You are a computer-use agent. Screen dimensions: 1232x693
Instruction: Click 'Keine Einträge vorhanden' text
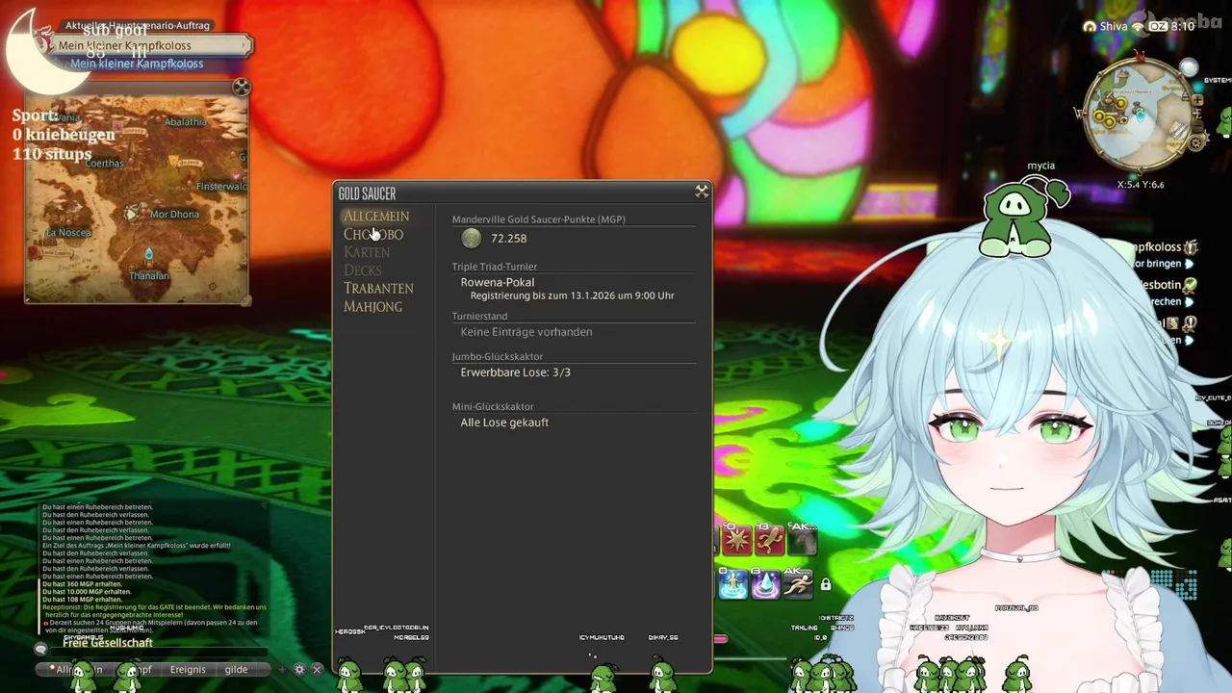[x=526, y=332]
